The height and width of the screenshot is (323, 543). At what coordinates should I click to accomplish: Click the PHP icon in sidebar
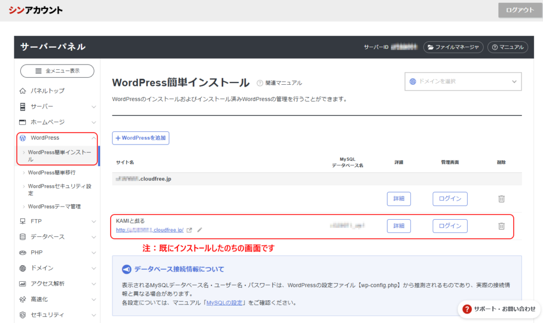[x=22, y=253]
